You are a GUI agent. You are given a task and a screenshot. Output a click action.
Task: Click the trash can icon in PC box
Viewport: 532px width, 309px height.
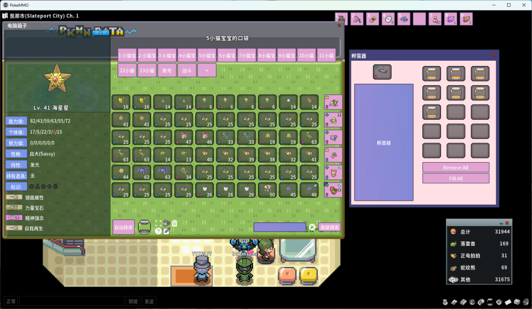[174, 223]
